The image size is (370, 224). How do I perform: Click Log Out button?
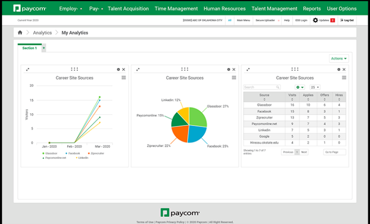tap(347, 20)
